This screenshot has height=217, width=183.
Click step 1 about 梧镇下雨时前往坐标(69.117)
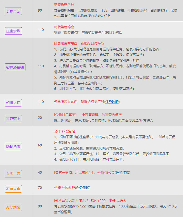pos(115,137)
